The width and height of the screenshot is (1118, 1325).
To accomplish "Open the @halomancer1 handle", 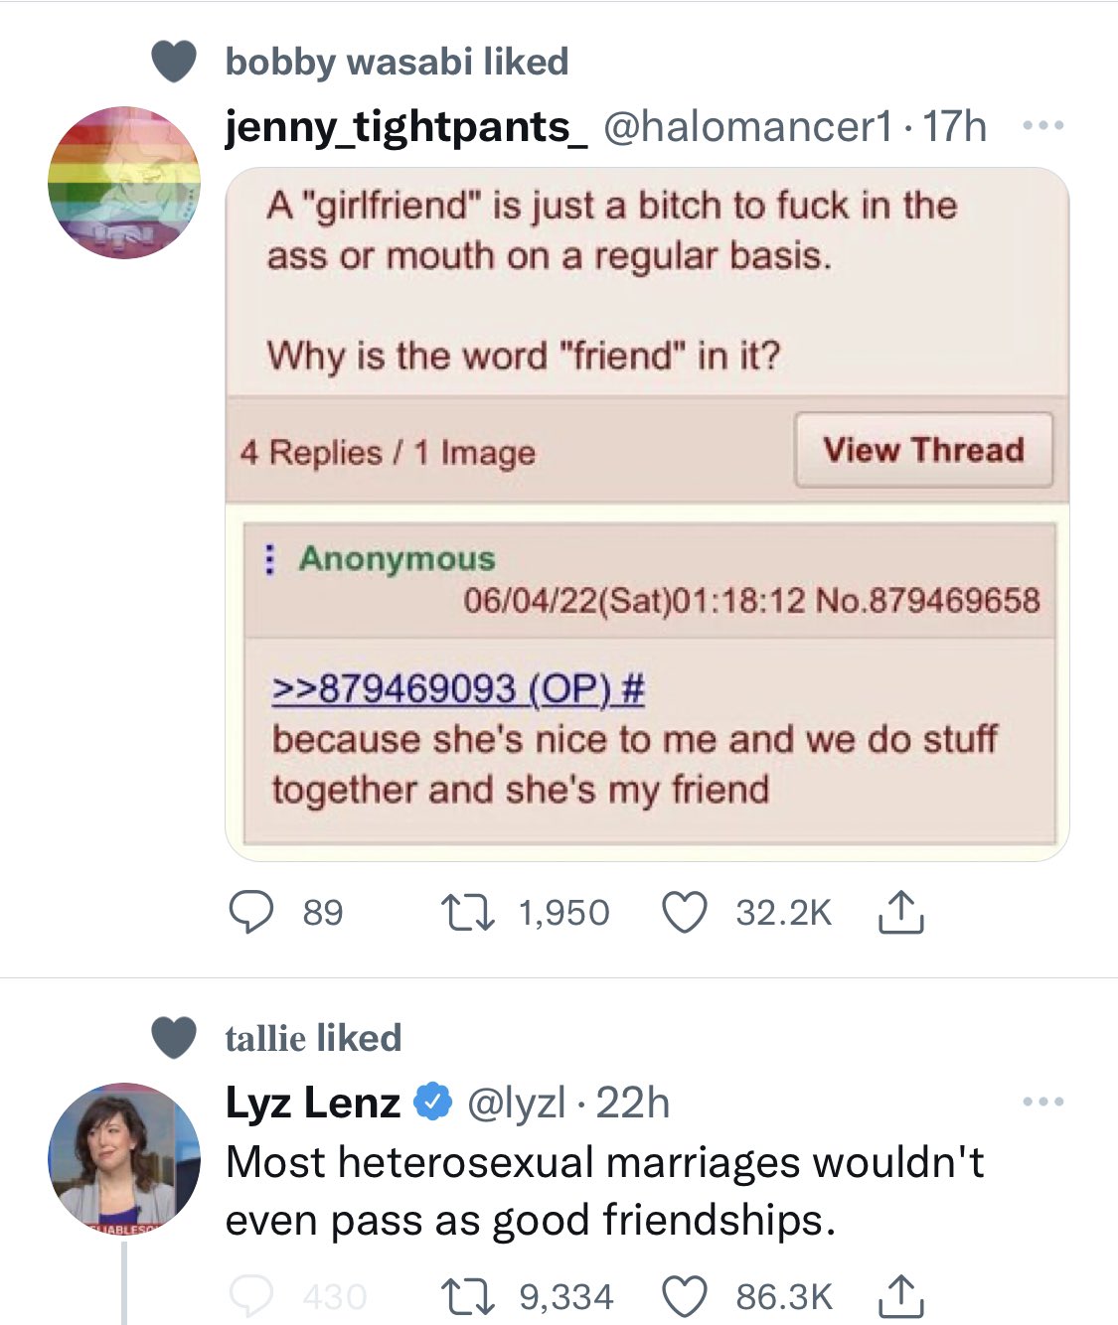I will coord(748,126).
